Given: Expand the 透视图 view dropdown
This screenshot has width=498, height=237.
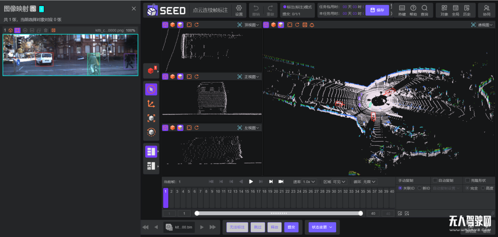Looking at the screenshot, I should pyautogui.click(x=482, y=25).
